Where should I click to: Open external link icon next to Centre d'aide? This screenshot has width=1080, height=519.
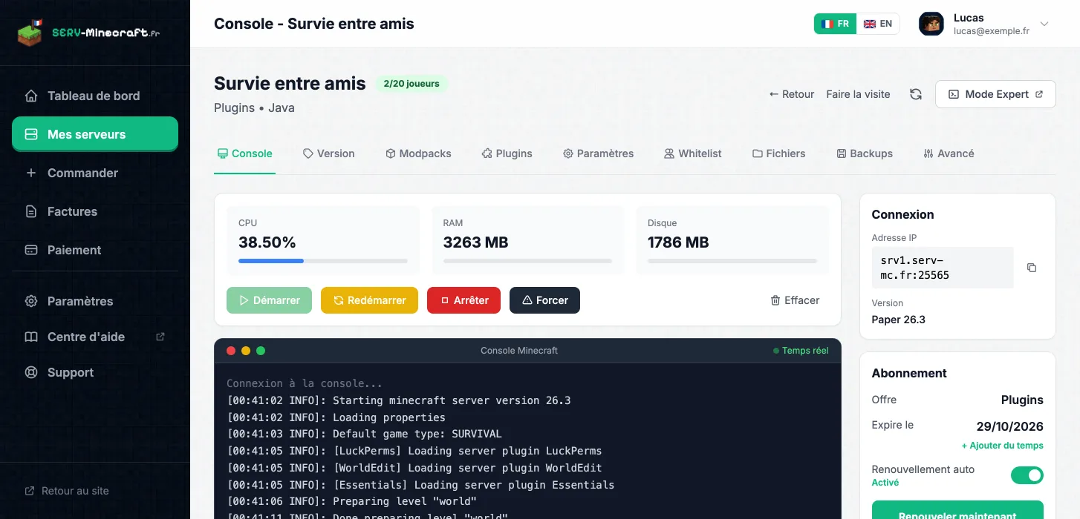(x=160, y=337)
